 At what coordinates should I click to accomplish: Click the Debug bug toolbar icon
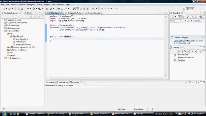[28, 9]
